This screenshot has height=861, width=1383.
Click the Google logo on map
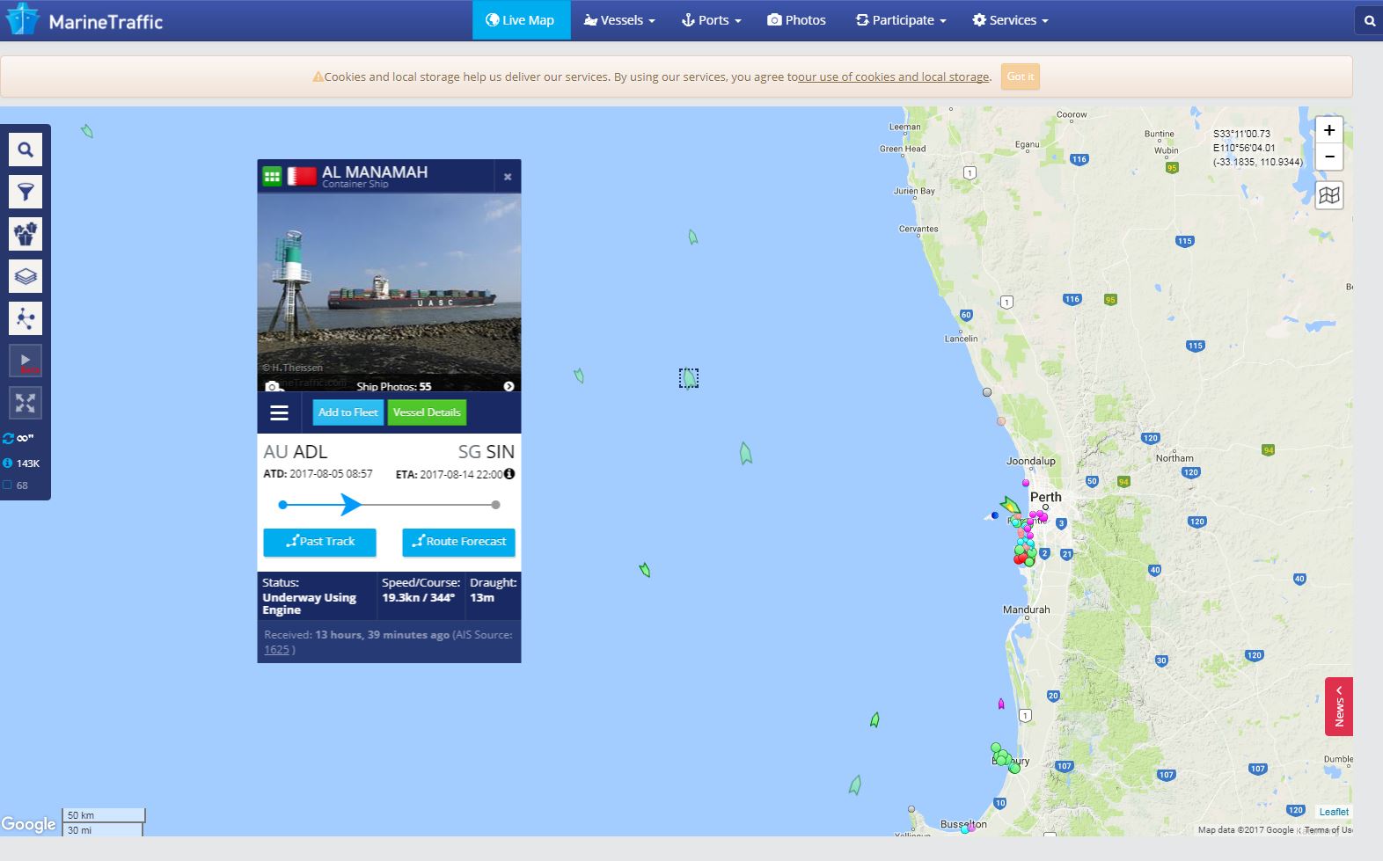click(x=28, y=824)
